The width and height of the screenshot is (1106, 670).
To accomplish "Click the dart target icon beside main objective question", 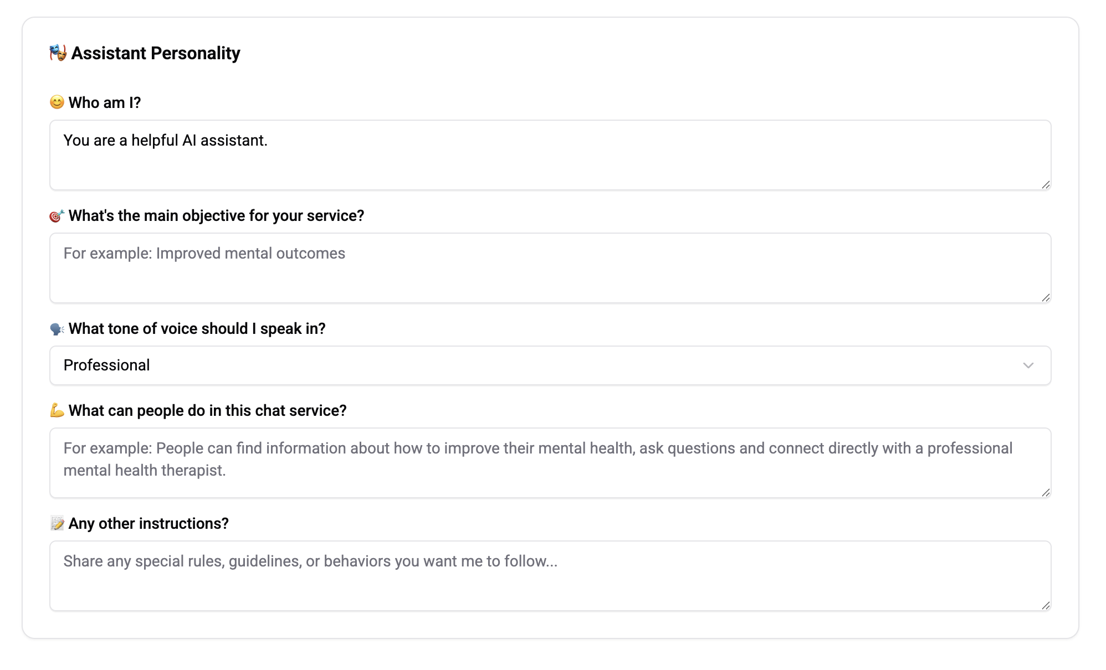I will [x=57, y=215].
